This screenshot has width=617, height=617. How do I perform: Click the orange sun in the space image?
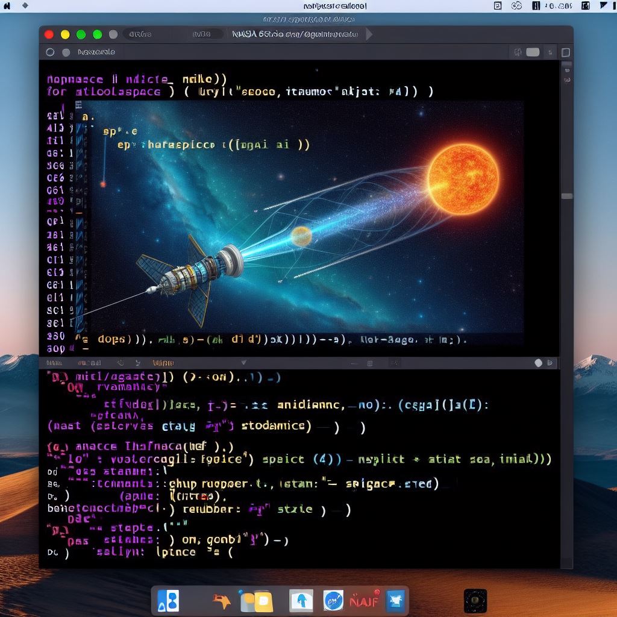pos(463,178)
